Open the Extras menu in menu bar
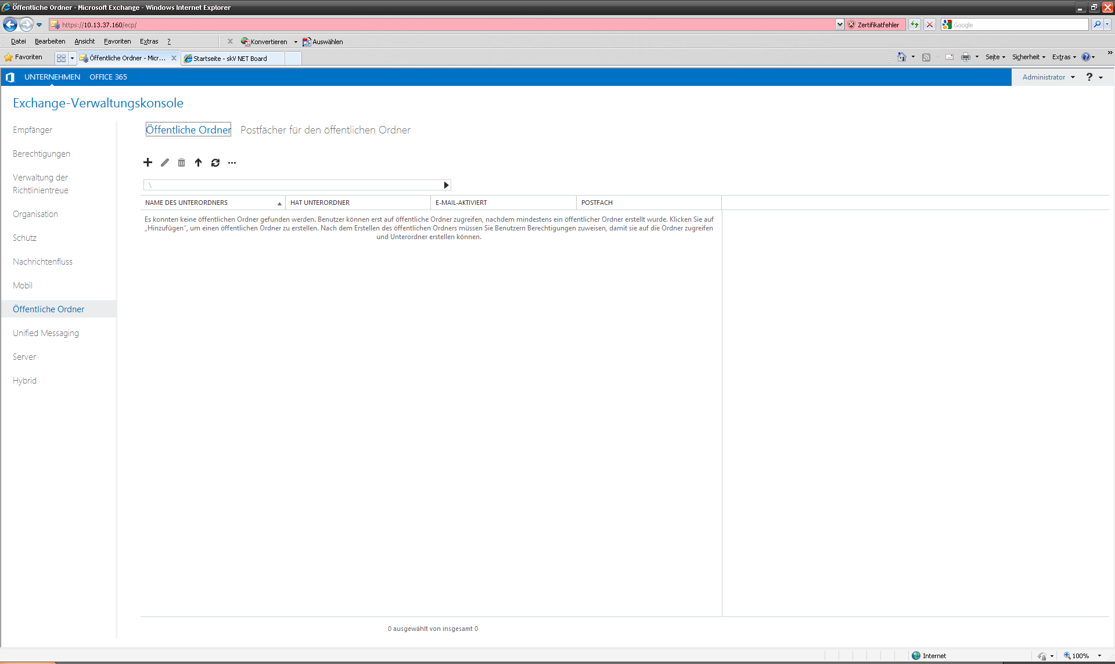The height and width of the screenshot is (664, 1115). click(149, 41)
